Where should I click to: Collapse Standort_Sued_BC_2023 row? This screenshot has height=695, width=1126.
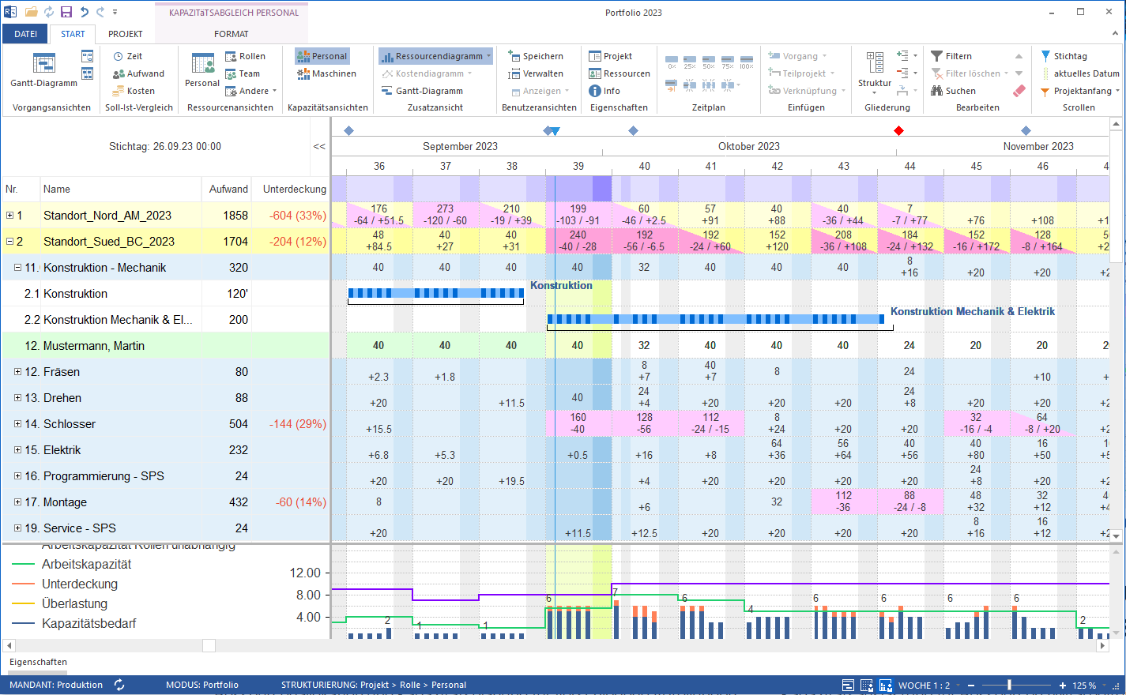(x=9, y=241)
